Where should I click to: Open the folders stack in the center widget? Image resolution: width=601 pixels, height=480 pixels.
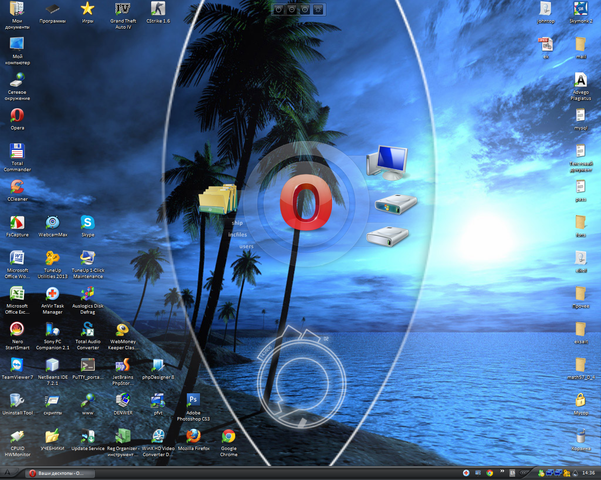[x=218, y=199]
